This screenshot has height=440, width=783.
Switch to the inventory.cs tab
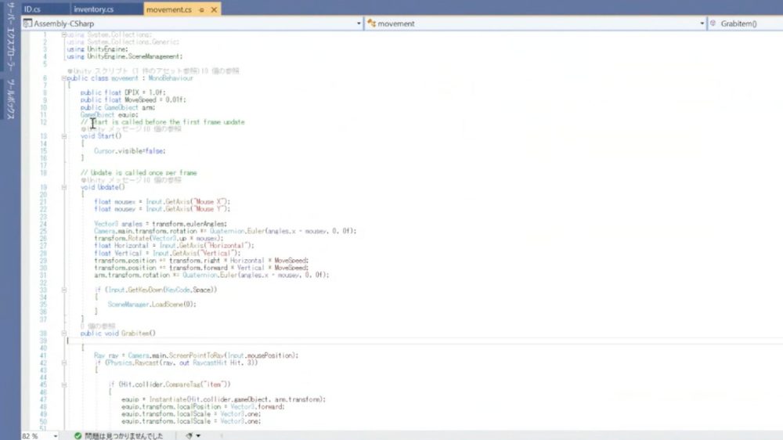coord(94,9)
